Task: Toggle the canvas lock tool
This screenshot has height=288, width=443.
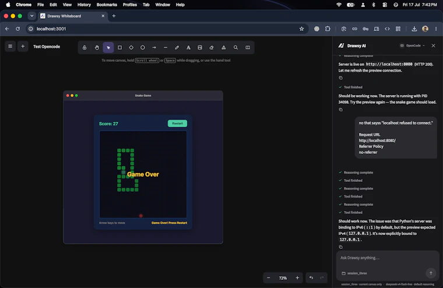Action: (85, 47)
